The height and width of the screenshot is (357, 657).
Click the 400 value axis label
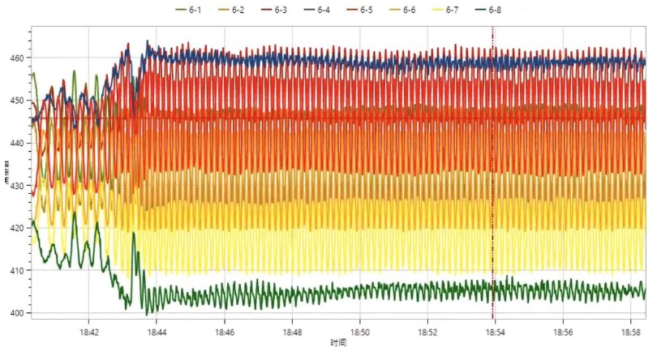pyautogui.click(x=17, y=313)
